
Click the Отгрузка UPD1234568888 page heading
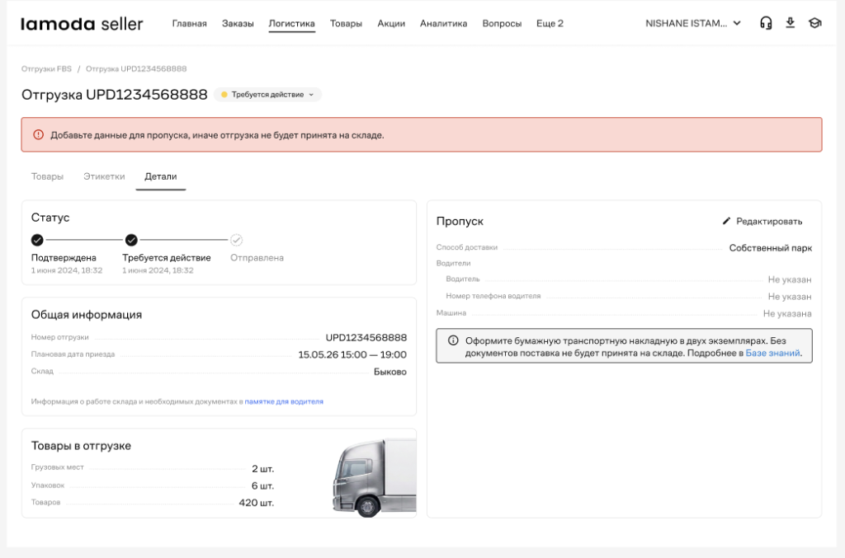point(114,95)
